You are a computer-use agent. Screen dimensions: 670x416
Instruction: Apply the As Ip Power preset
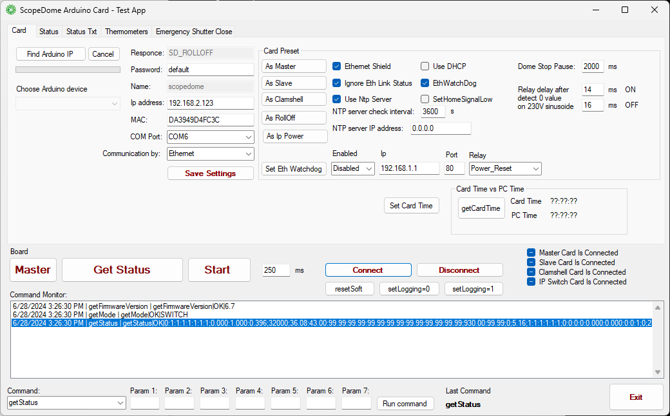click(295, 136)
